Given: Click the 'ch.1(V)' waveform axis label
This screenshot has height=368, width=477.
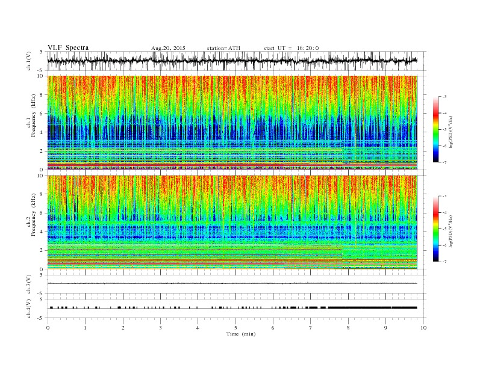Looking at the screenshot, I should [28, 61].
